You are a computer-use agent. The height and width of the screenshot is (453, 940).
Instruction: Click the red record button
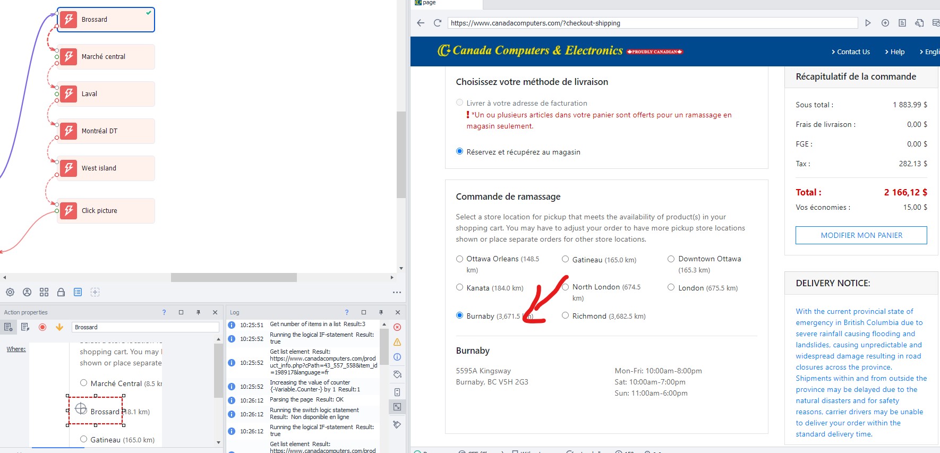42,327
